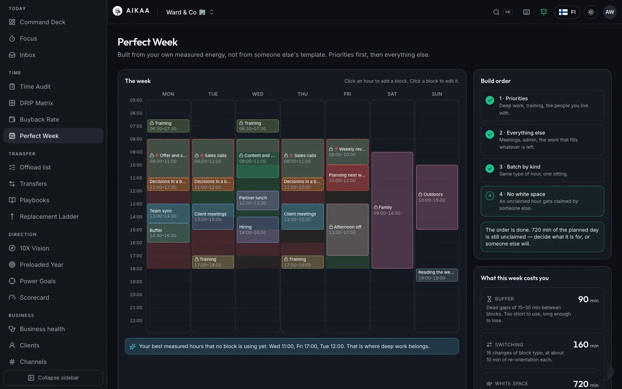Click the Power Goals icon
622x389 pixels.
(12, 281)
